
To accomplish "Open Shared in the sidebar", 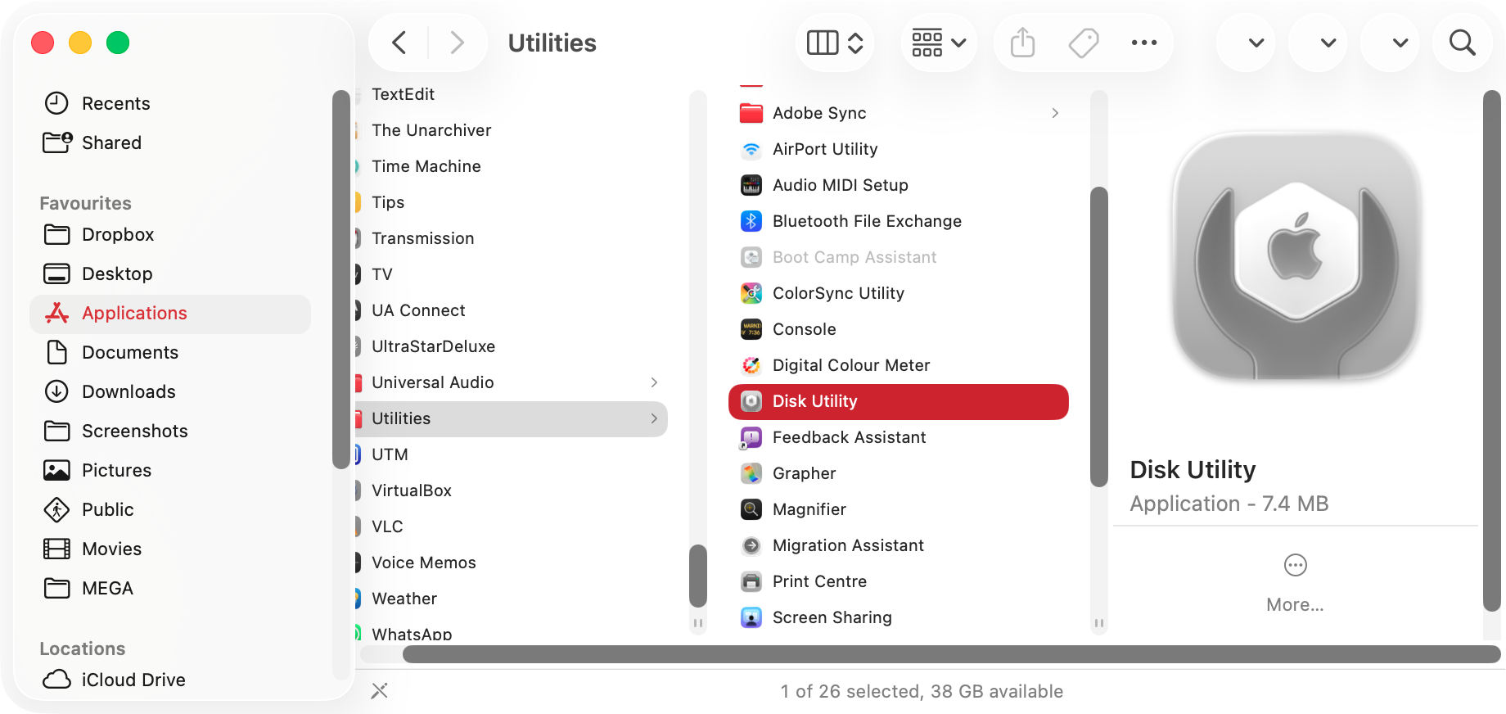I will click(170, 142).
